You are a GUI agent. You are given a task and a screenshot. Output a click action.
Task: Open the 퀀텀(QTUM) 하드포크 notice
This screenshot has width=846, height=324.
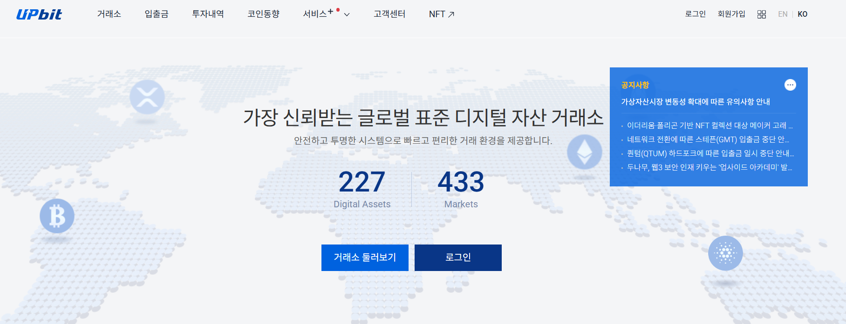tap(710, 153)
